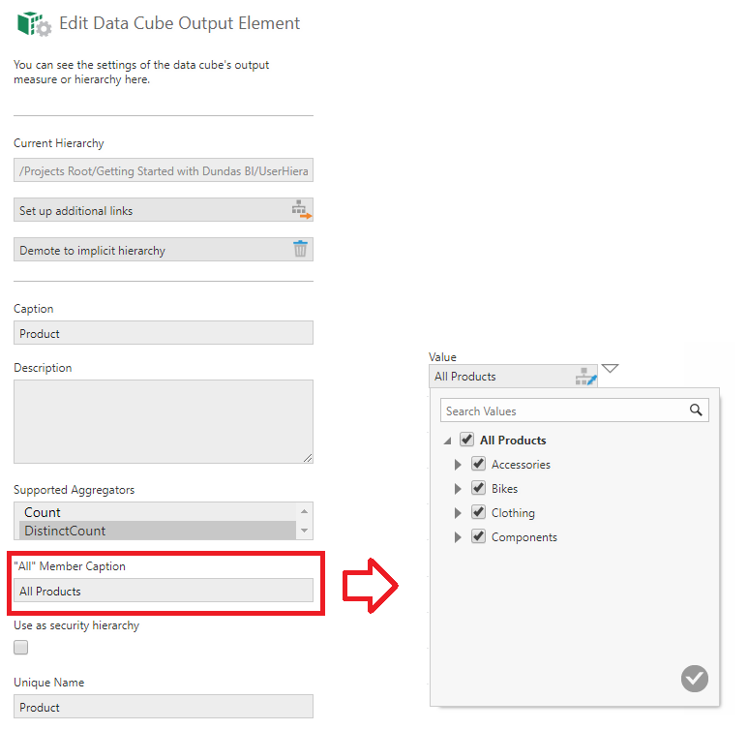748x730 pixels.
Task: Click the data cube gear icon in header
Action: (34, 24)
